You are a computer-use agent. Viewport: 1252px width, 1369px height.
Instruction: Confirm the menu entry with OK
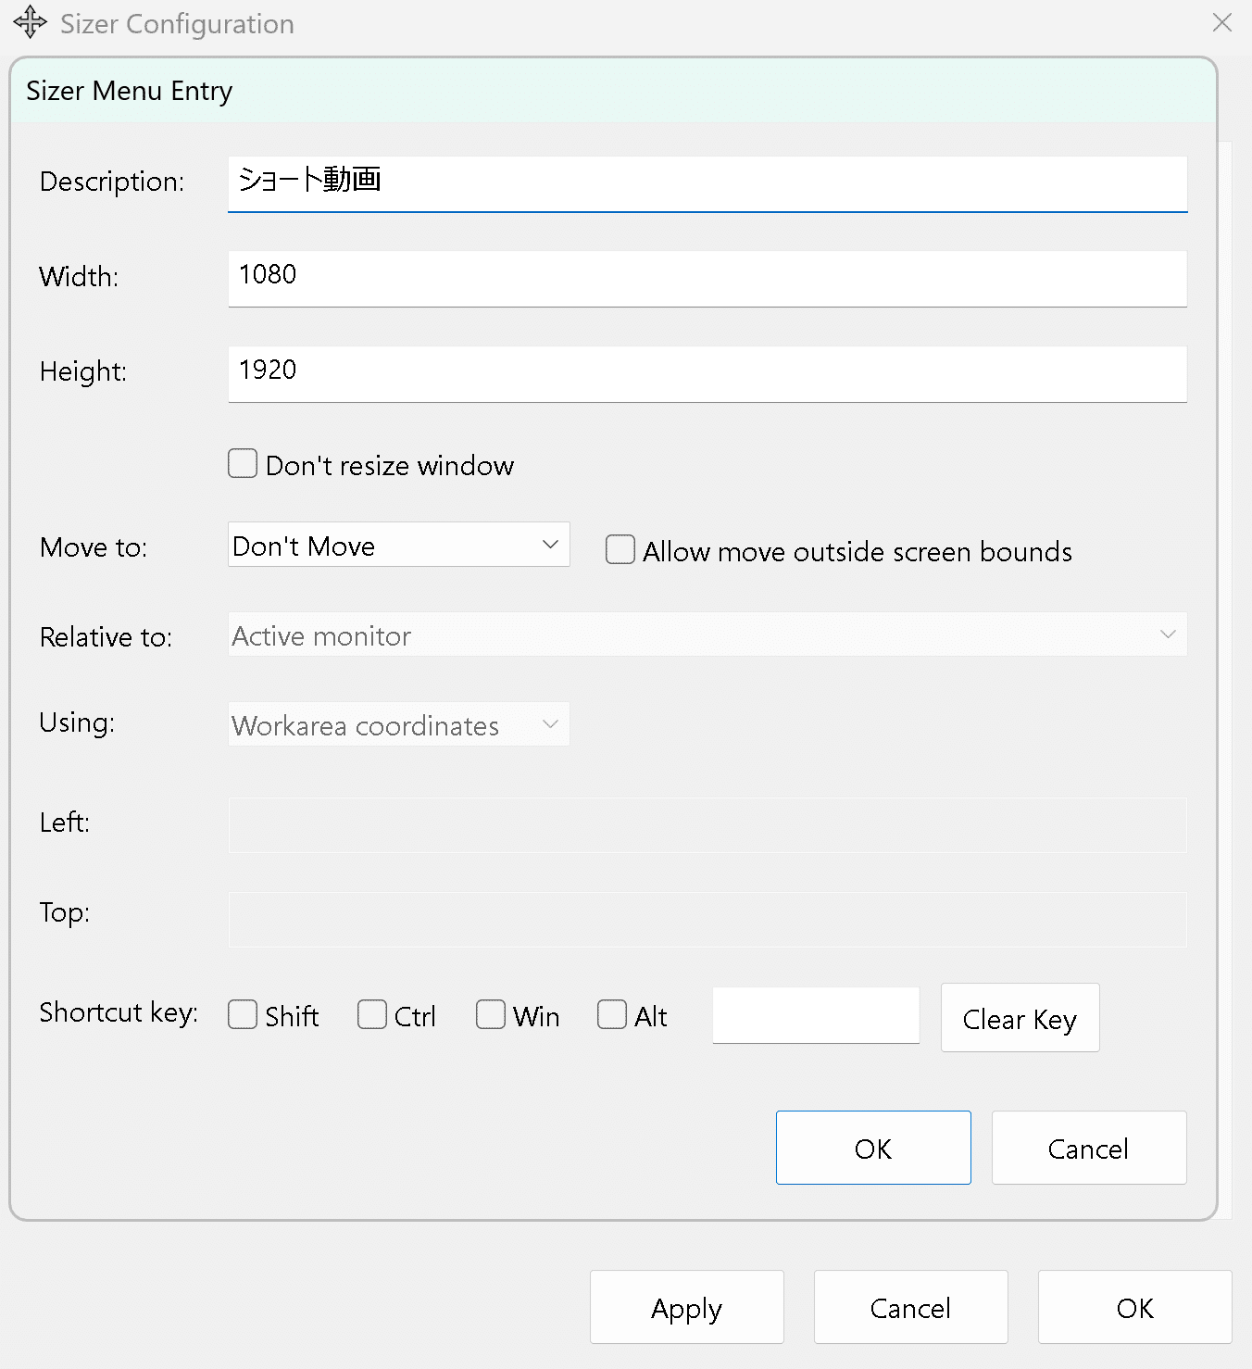872,1148
